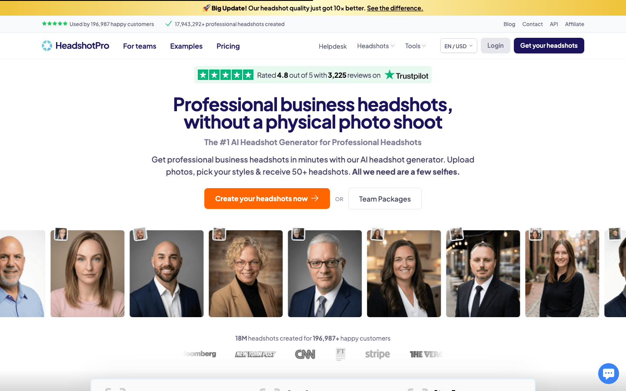Open the Affiliate page link
626x391 pixels.
pyautogui.click(x=574, y=24)
